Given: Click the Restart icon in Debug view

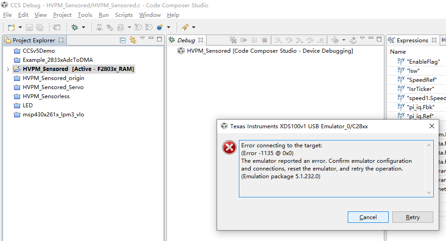Looking at the screenshot, I should click(x=353, y=40).
